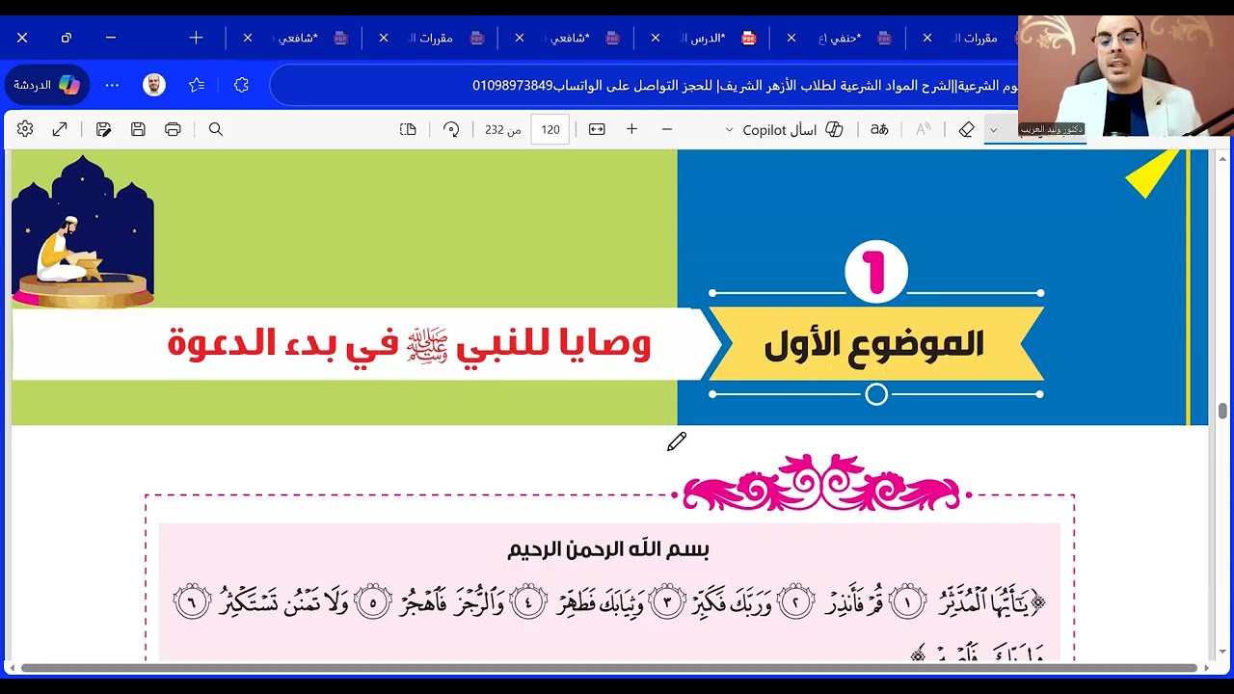1234x694 pixels.
Task: Click the اسأل Copilot button
Action: click(792, 129)
